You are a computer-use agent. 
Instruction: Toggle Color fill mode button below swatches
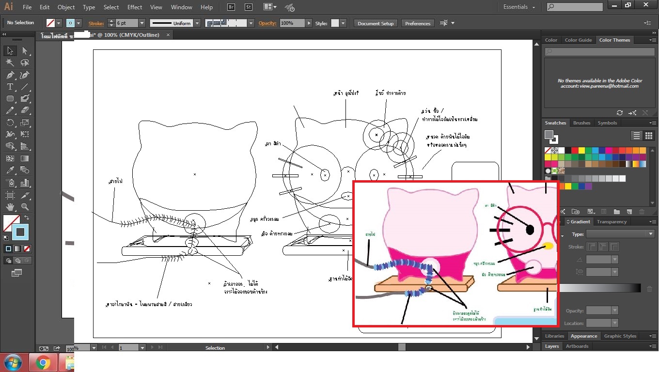8,248
